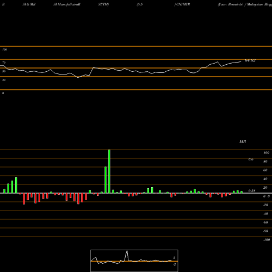272x272 pixels.
Task: Click the -40 label on MR axis
Action: coord(265,214)
